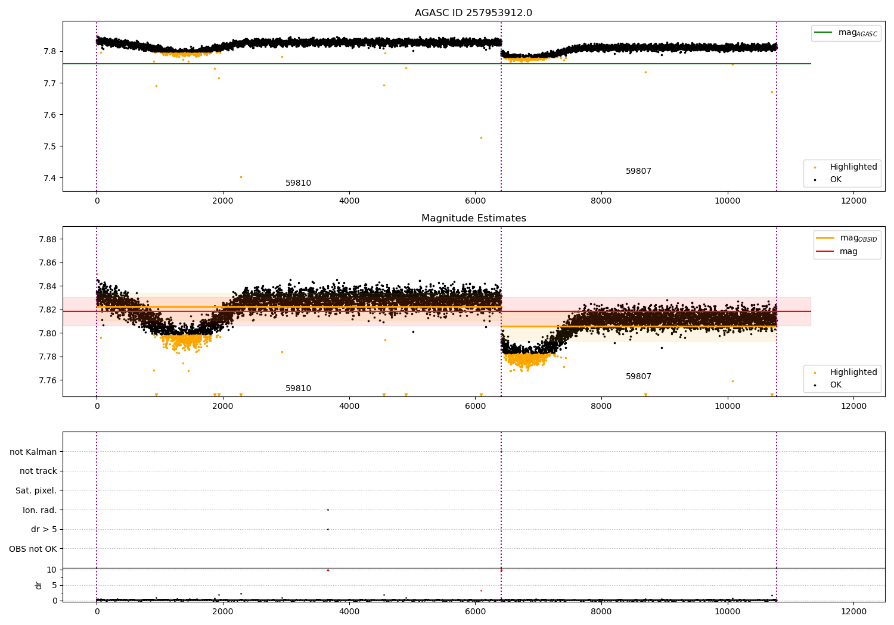The height and width of the screenshot is (625, 894).
Task: Click the 7.7 tick on top plot y-axis
Action: tap(49, 83)
